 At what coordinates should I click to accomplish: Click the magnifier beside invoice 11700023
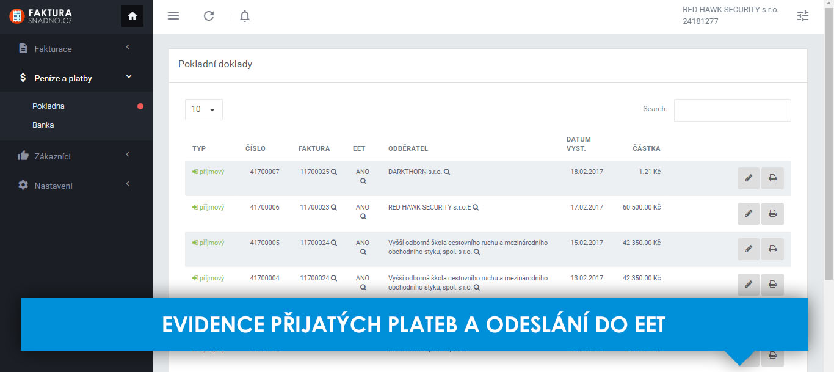[334, 208]
